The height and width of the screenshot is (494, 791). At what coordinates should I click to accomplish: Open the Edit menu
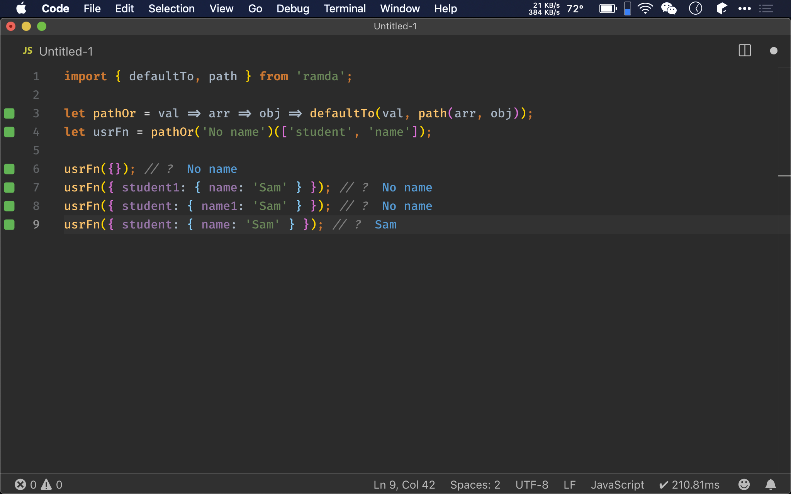click(124, 8)
